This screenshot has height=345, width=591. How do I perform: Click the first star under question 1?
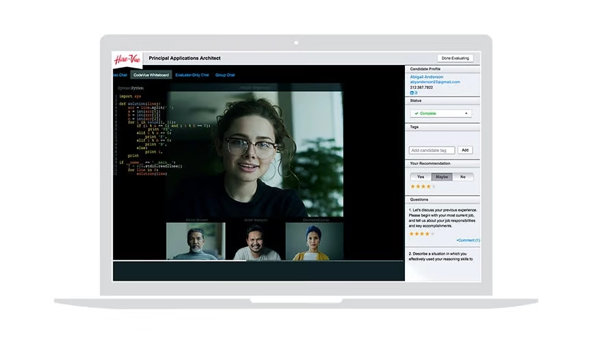pyautogui.click(x=412, y=234)
